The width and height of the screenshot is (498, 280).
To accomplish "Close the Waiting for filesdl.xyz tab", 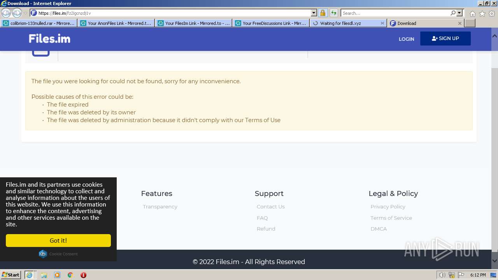I will point(382,23).
